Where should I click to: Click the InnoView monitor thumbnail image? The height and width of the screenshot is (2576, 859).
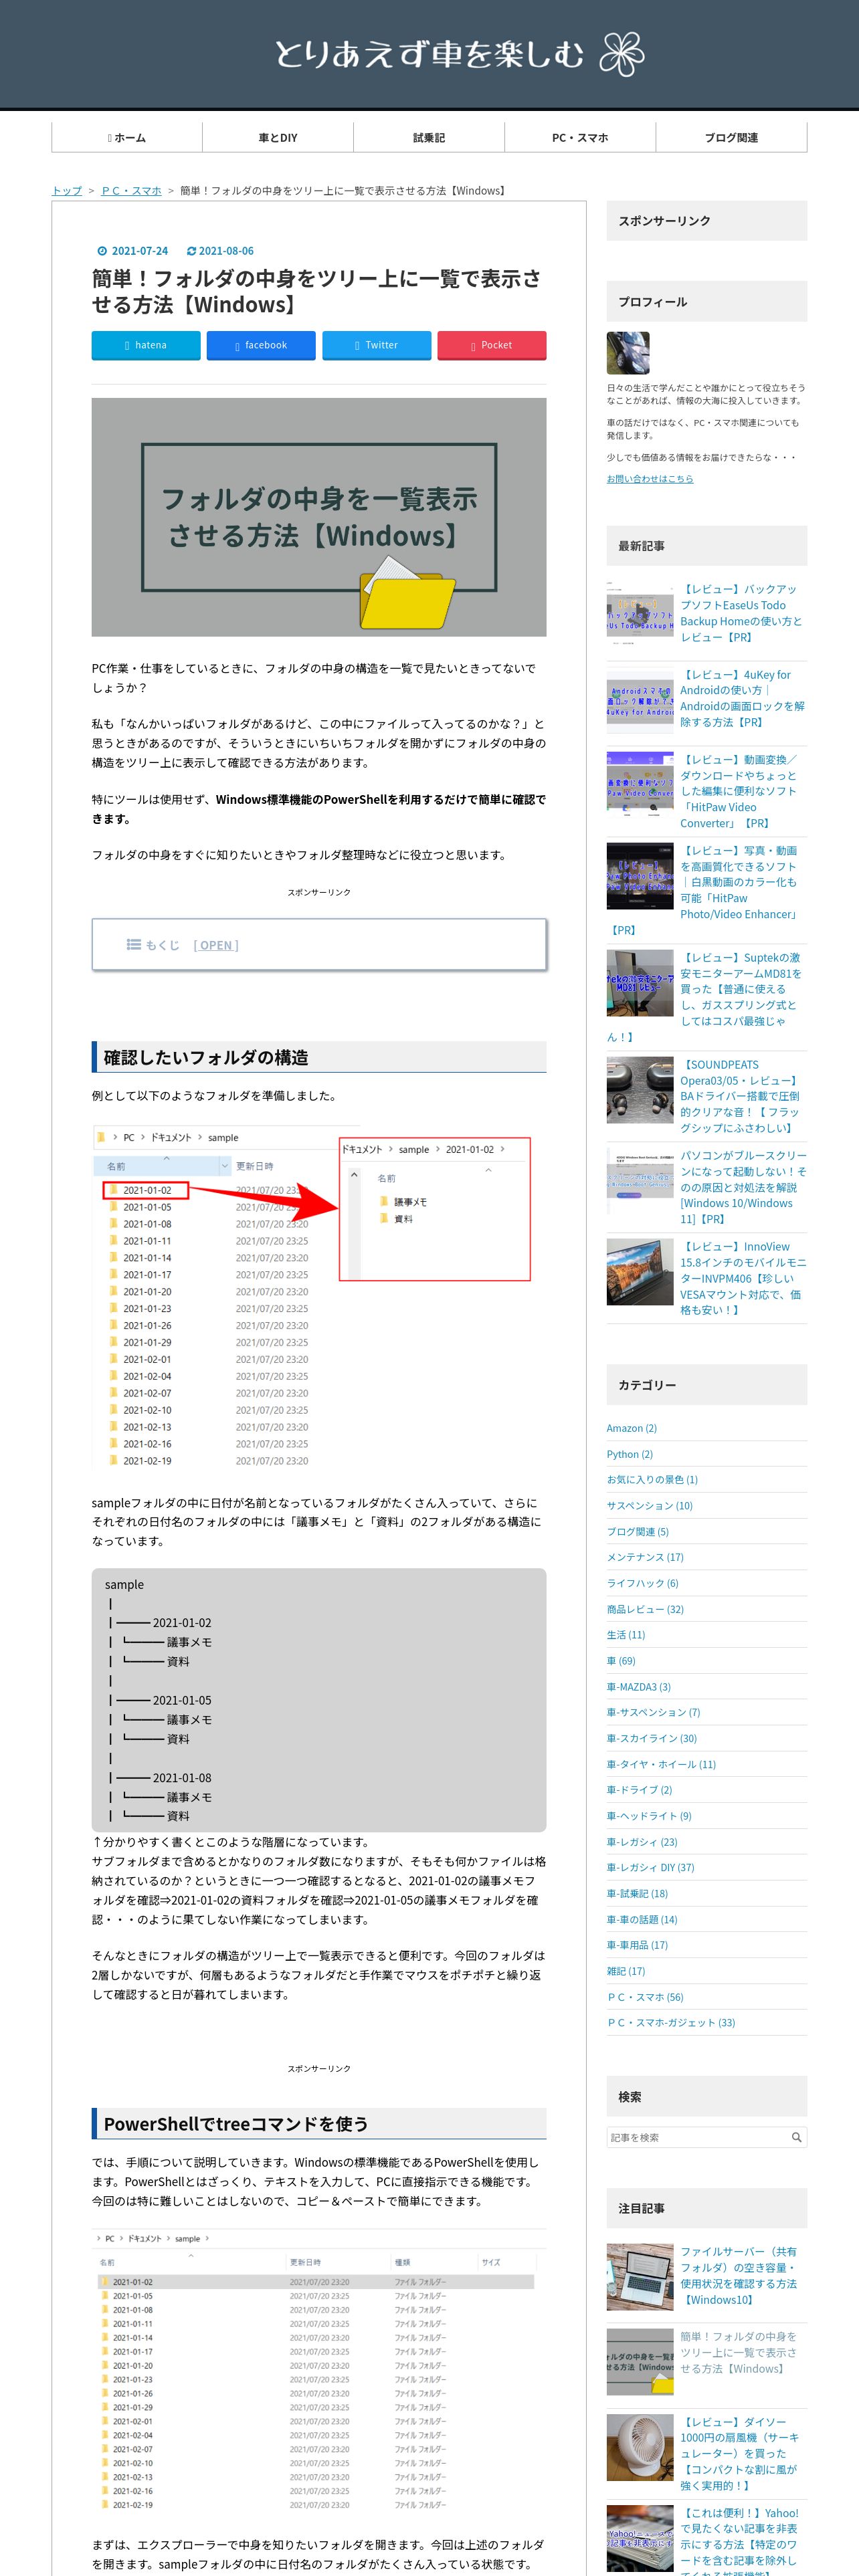[640, 1272]
